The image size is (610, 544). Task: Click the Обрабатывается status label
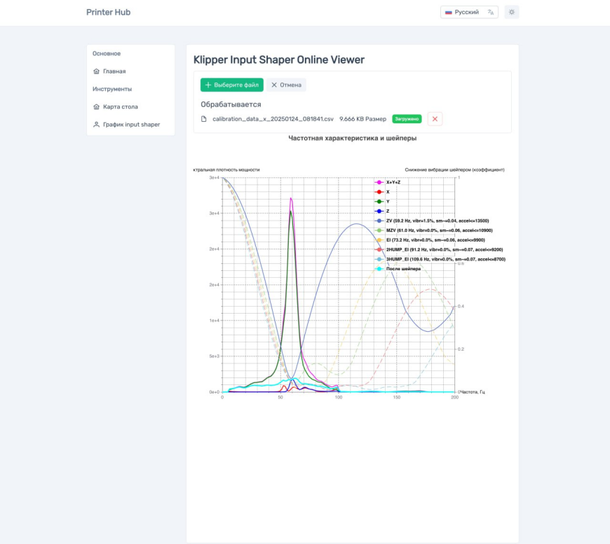231,104
